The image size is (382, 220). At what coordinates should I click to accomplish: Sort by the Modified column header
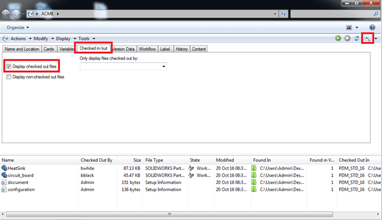pyautogui.click(x=233, y=160)
